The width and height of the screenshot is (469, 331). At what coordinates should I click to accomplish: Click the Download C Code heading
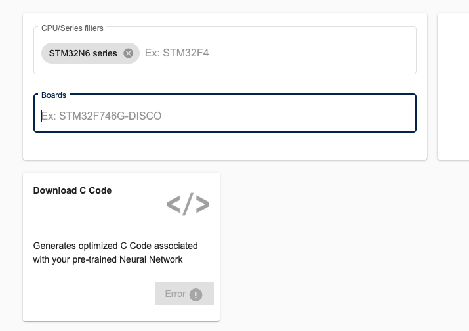(x=72, y=190)
